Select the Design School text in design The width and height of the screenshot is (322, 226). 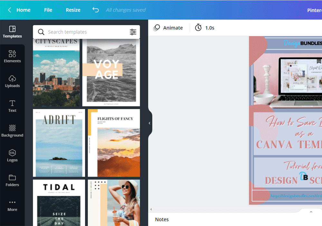click(x=293, y=180)
